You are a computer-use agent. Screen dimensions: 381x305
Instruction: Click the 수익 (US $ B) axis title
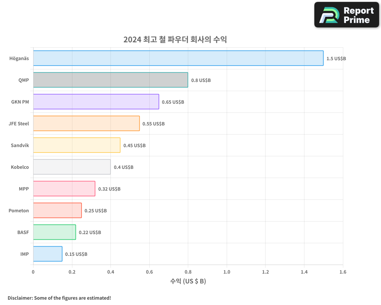188,281
